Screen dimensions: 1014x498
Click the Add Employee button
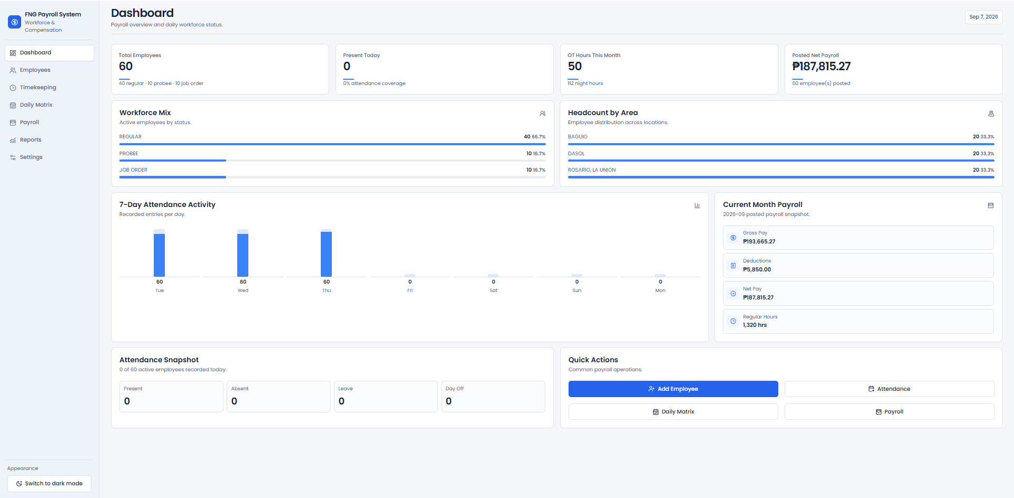[x=673, y=389]
